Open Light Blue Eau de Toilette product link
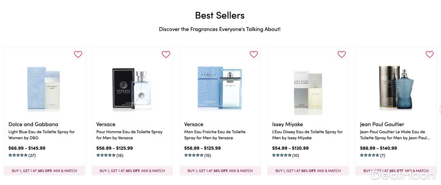This screenshot has width=441, height=185. pos(42,135)
